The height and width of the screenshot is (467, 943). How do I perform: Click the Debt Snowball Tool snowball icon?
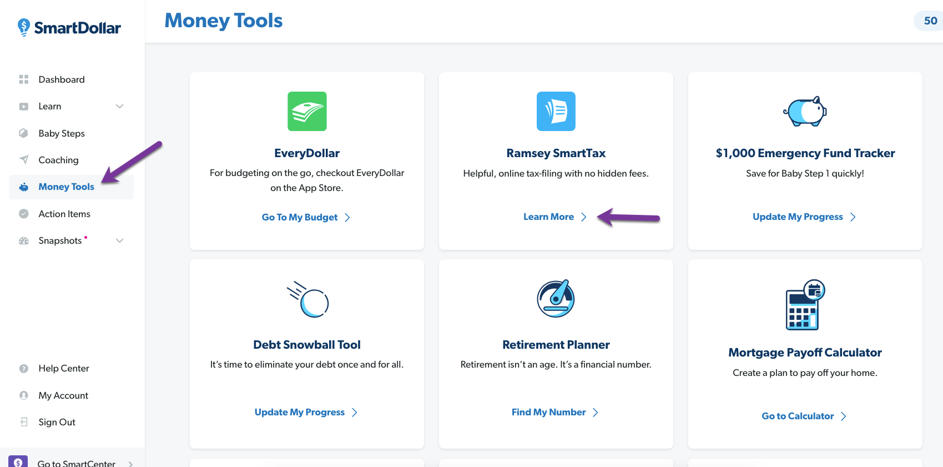(x=307, y=300)
